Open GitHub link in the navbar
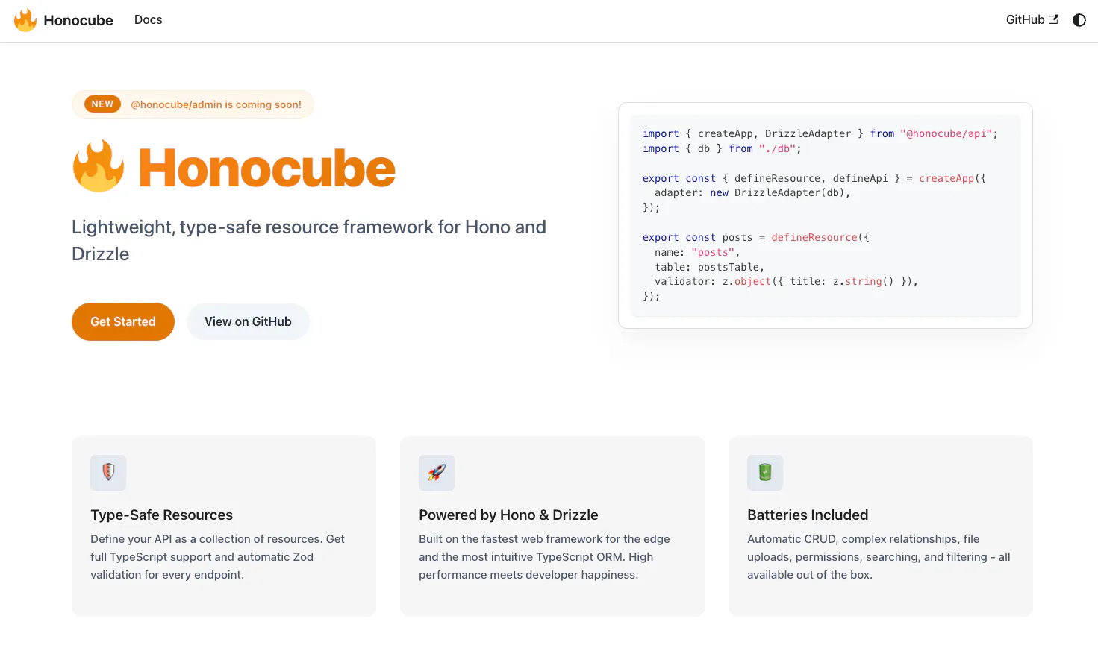The image size is (1098, 648). [x=1032, y=20]
